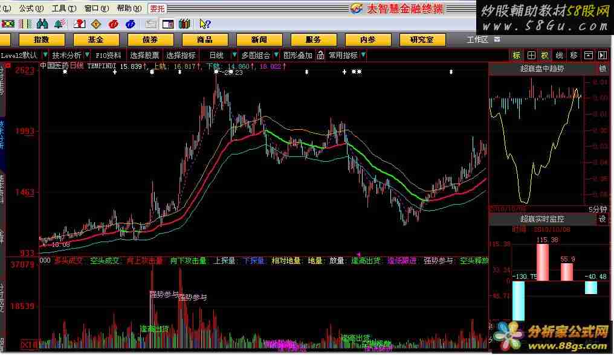Click the 常用指标 label
The height and width of the screenshot is (355, 614).
[343, 55]
